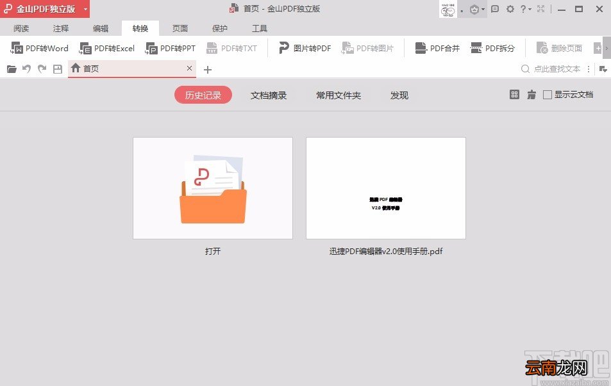Open the help question mark dropdown
This screenshot has height=386, width=611.
(x=526, y=8)
